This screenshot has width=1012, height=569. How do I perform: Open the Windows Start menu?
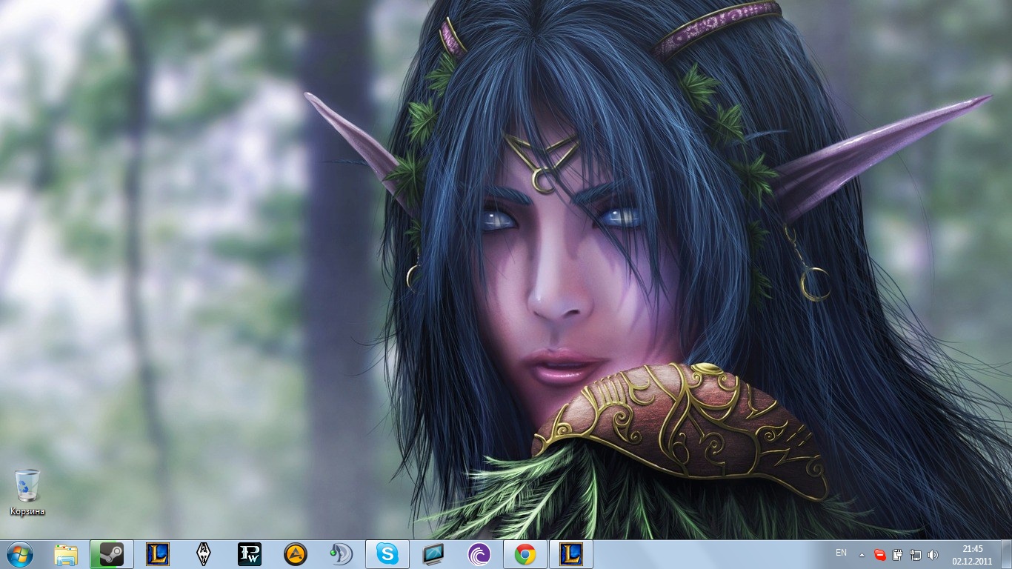pyautogui.click(x=19, y=553)
